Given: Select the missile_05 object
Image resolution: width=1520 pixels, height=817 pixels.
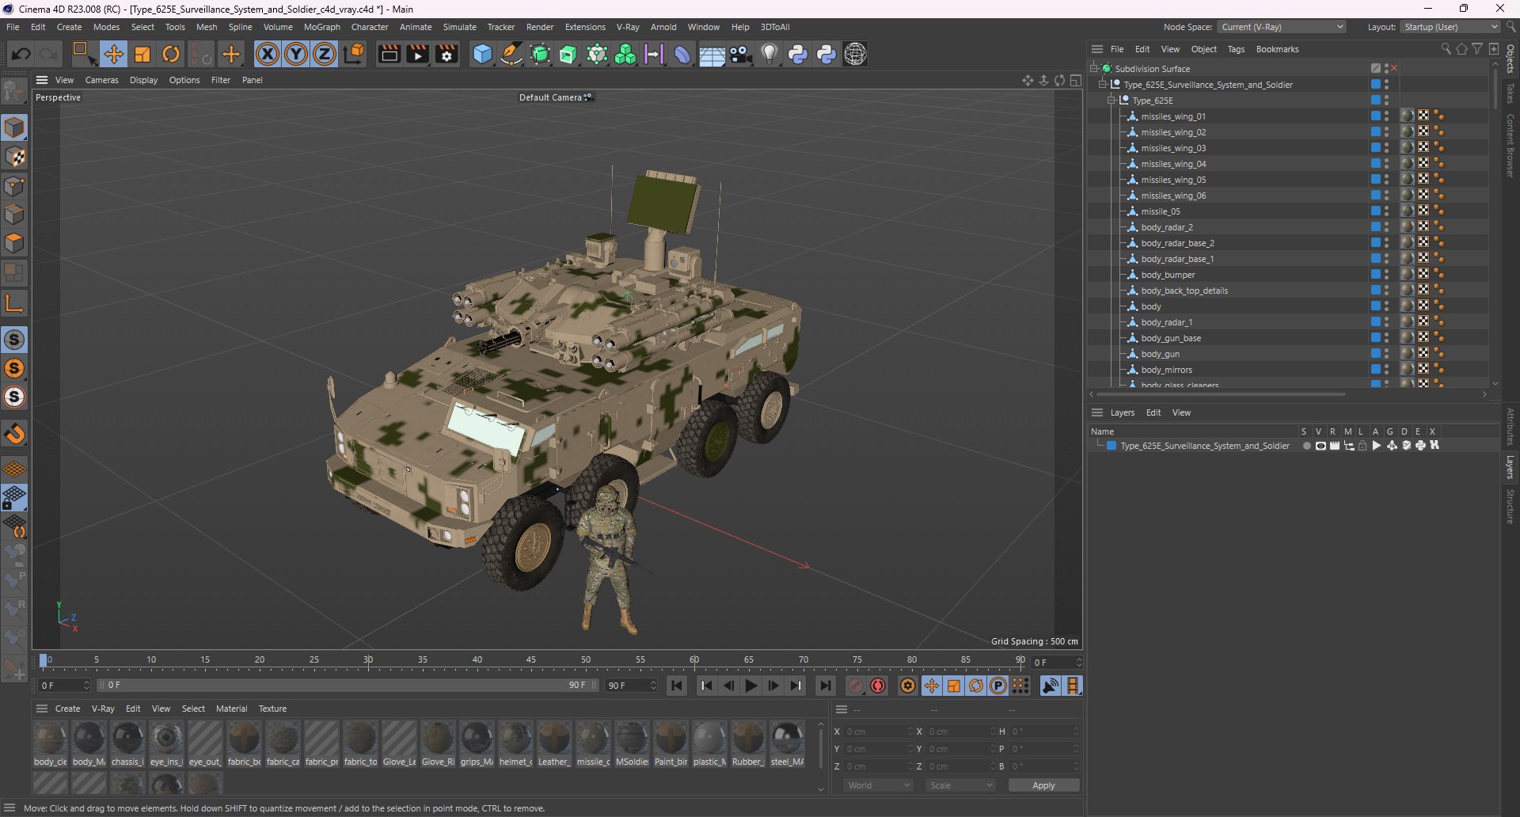Looking at the screenshot, I should click(1161, 211).
